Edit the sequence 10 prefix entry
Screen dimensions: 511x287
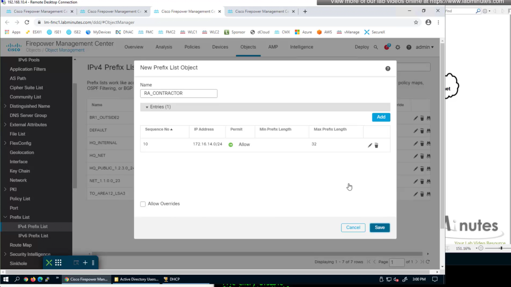tap(370, 145)
